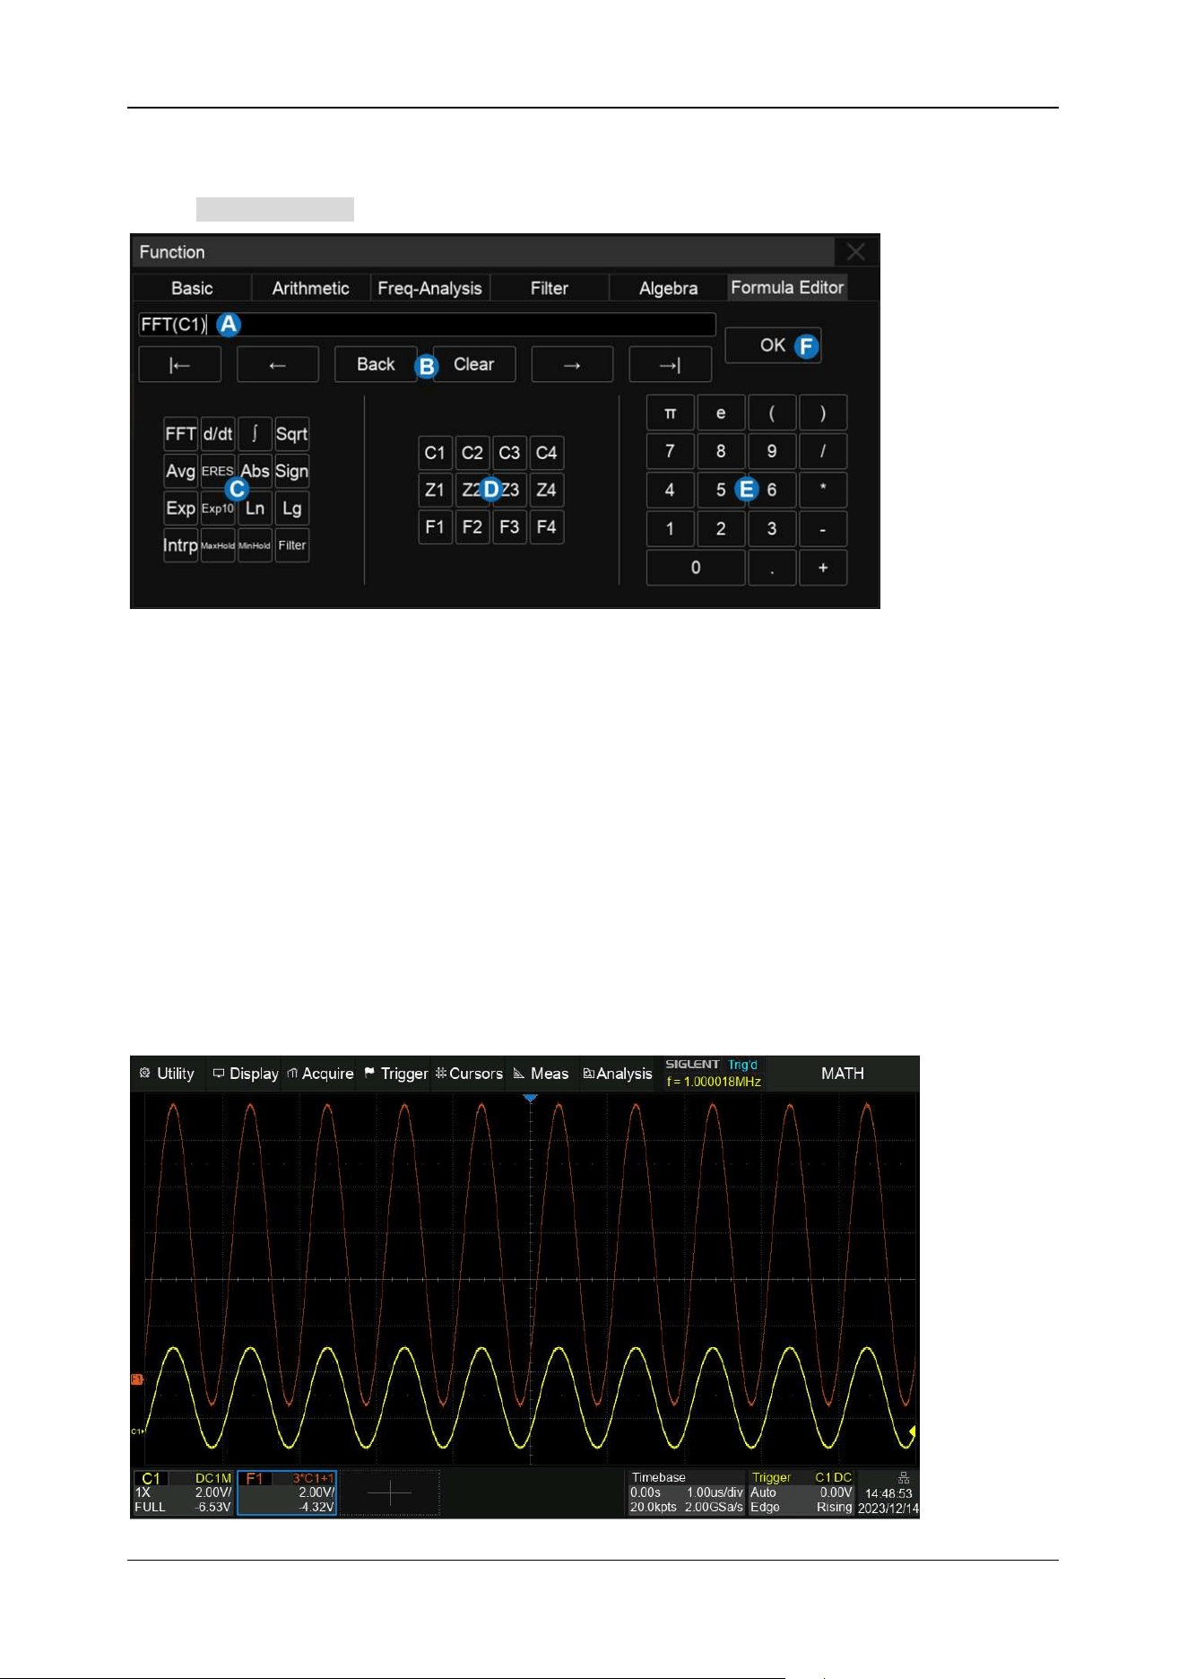Insert the integral function
Viewport: 1187px width, 1679px height.
(255, 434)
